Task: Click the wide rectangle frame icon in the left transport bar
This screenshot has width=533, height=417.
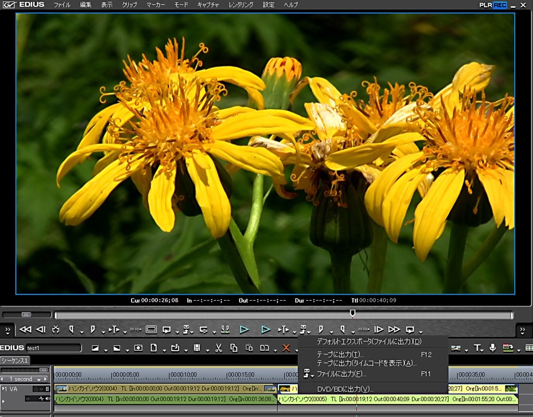Action: pyautogui.click(x=151, y=329)
